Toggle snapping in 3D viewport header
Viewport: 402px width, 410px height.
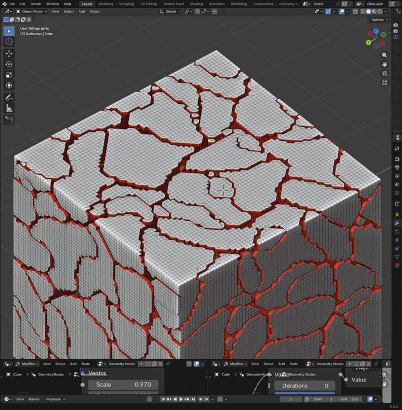[197, 12]
